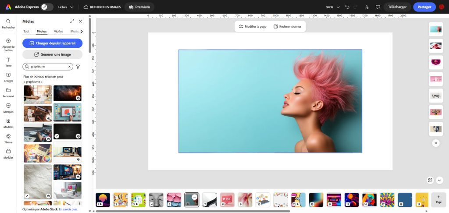Viewport: 449px width, 213px height.
Task: Open the grid view of all pages
Action: coord(431,180)
